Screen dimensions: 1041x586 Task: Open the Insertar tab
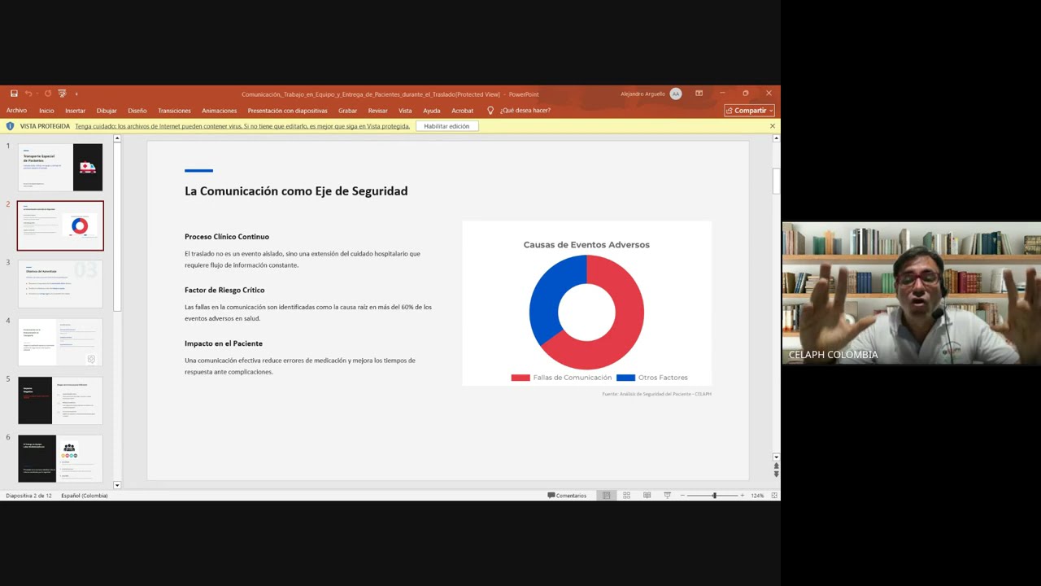(x=75, y=111)
